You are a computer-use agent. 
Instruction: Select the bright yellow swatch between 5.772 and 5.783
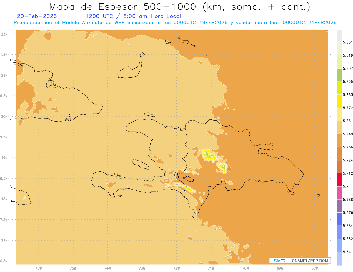339,101
